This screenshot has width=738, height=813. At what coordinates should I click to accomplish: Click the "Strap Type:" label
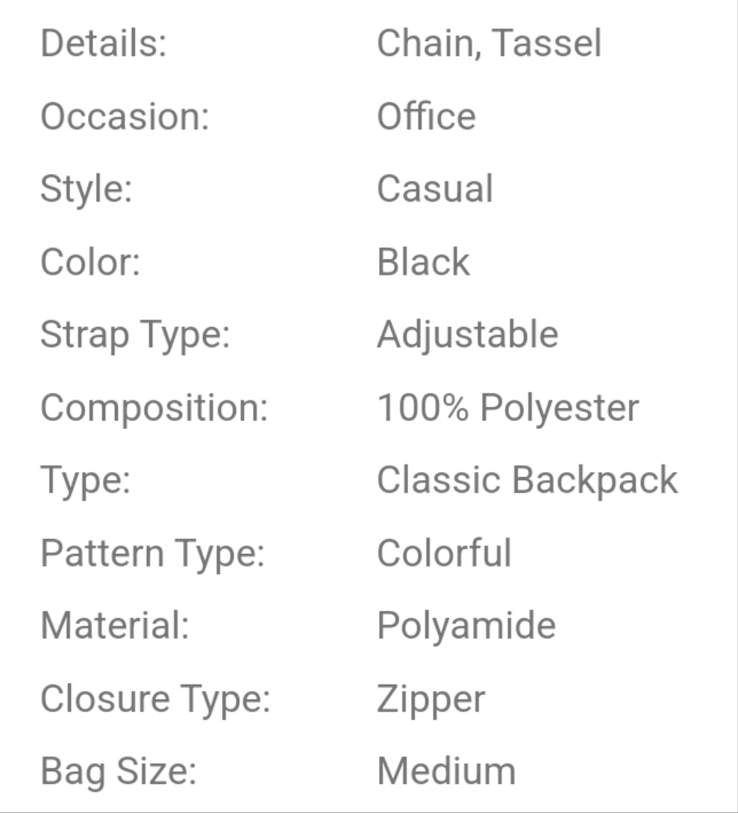click(135, 335)
